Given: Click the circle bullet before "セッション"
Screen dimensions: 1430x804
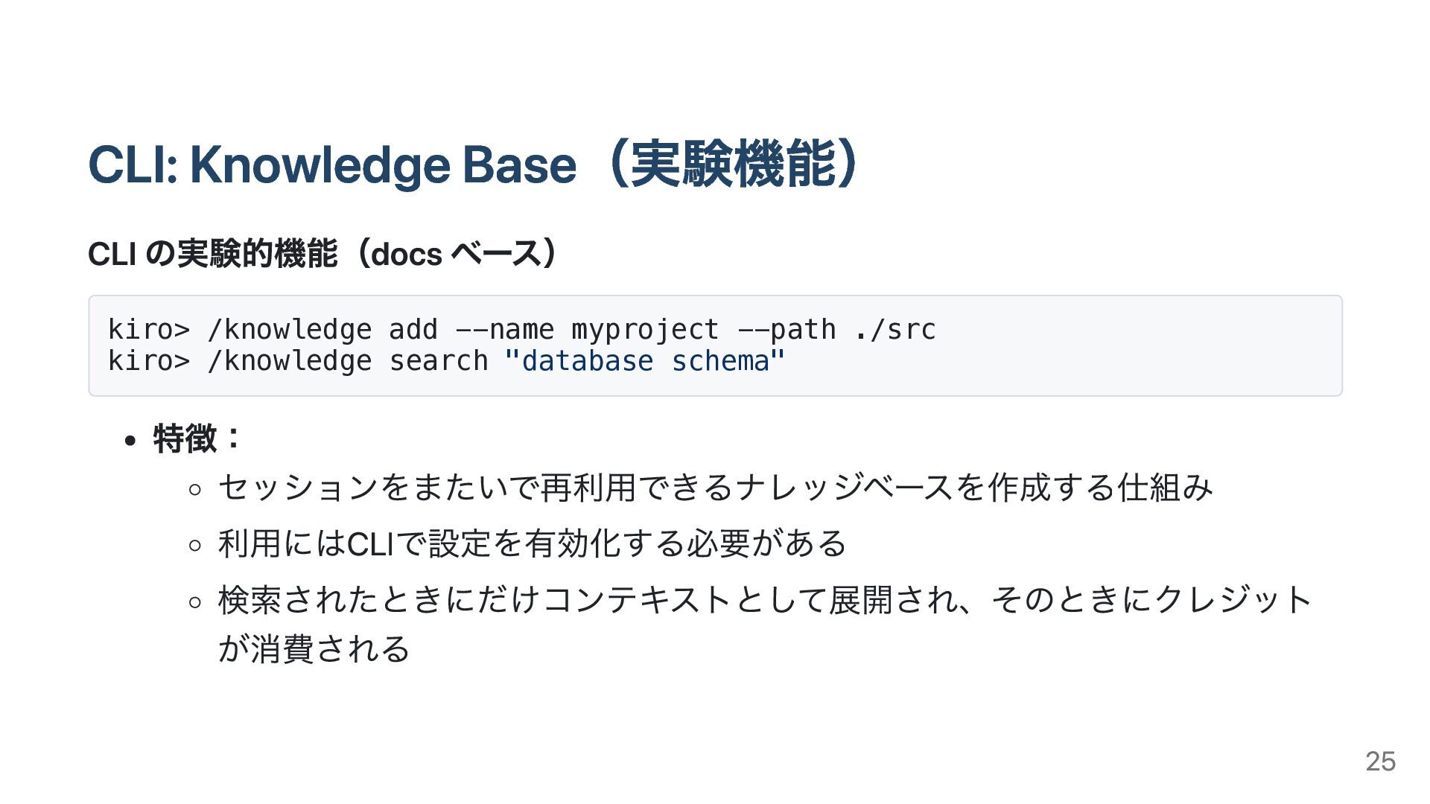Looking at the screenshot, I should pos(195,489).
